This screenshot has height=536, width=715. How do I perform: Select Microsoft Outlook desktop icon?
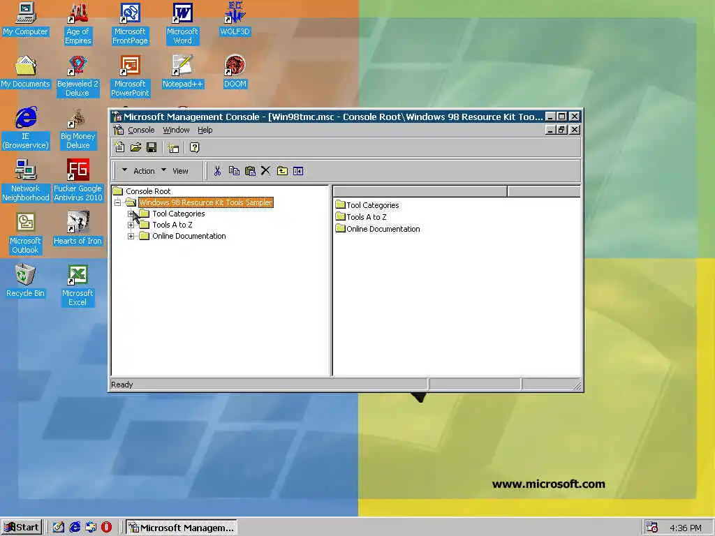25,233
